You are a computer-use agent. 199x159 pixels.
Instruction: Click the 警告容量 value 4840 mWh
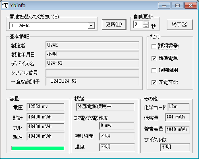(x=177, y=130)
